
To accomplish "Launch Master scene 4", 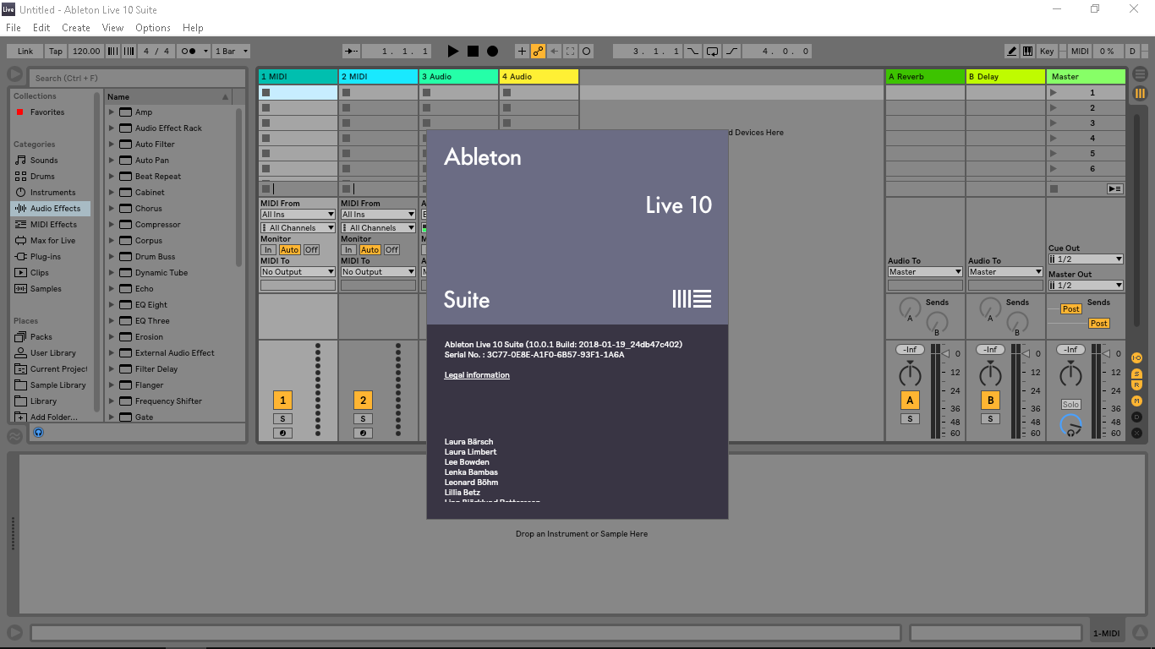I will click(x=1053, y=139).
